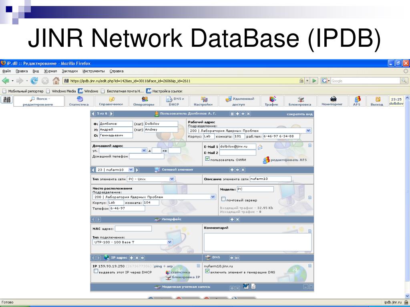
Task: Open Тип подключения UTP-100 dropdown
Action: (x=170, y=242)
